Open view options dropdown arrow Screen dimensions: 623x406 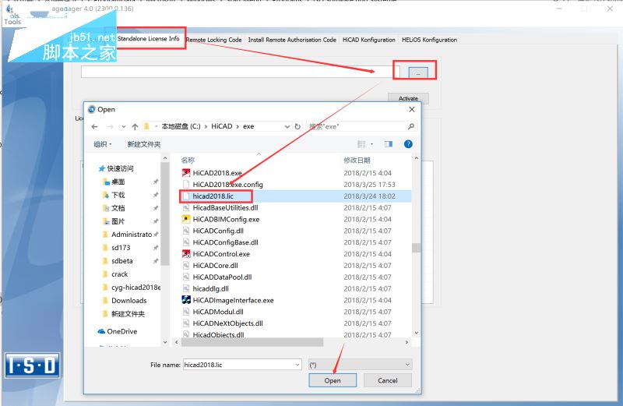372,144
